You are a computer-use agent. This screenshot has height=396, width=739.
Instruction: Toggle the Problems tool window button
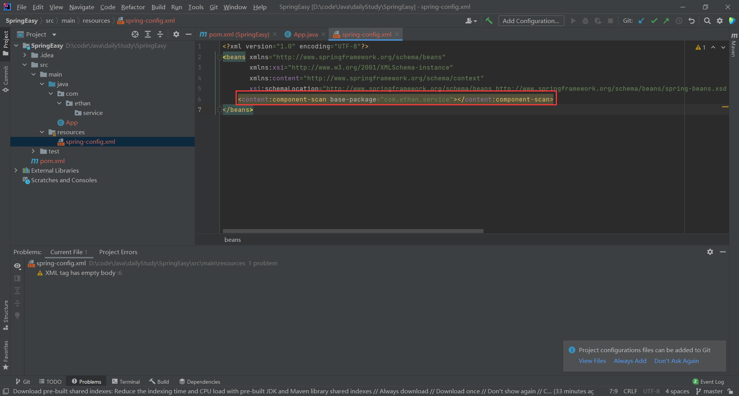[87, 381]
